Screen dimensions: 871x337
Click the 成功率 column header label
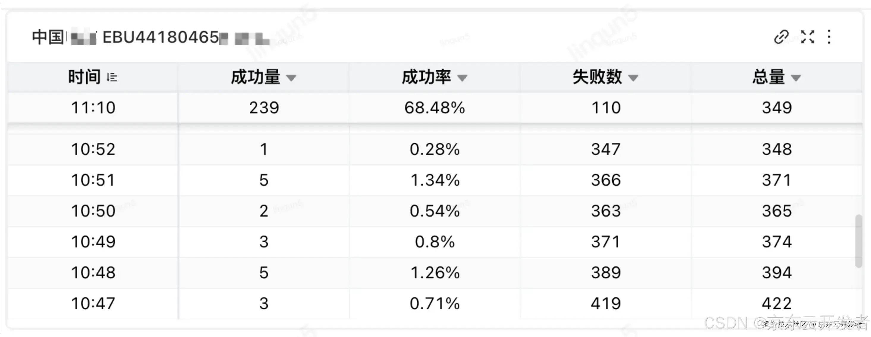[x=427, y=77]
